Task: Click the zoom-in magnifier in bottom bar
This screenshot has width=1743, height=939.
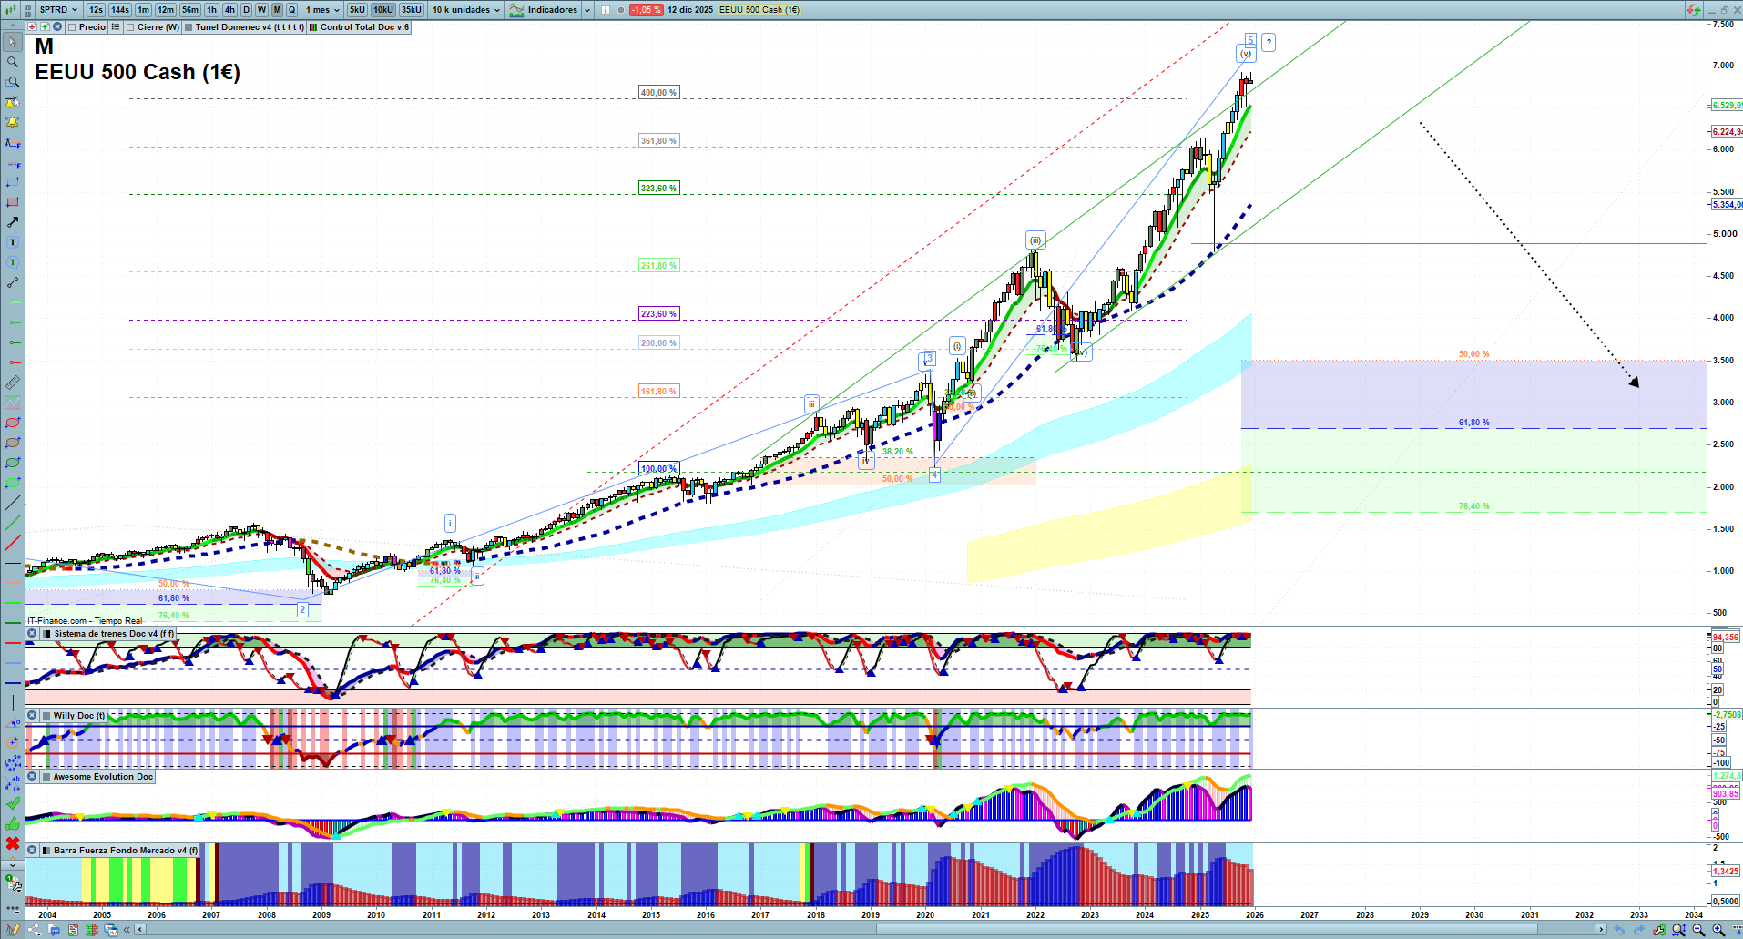Action: [x=1718, y=930]
